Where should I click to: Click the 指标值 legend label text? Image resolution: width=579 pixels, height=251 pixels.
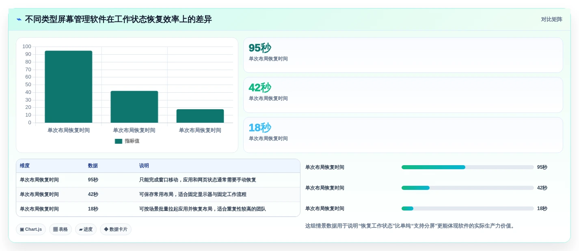click(132, 141)
